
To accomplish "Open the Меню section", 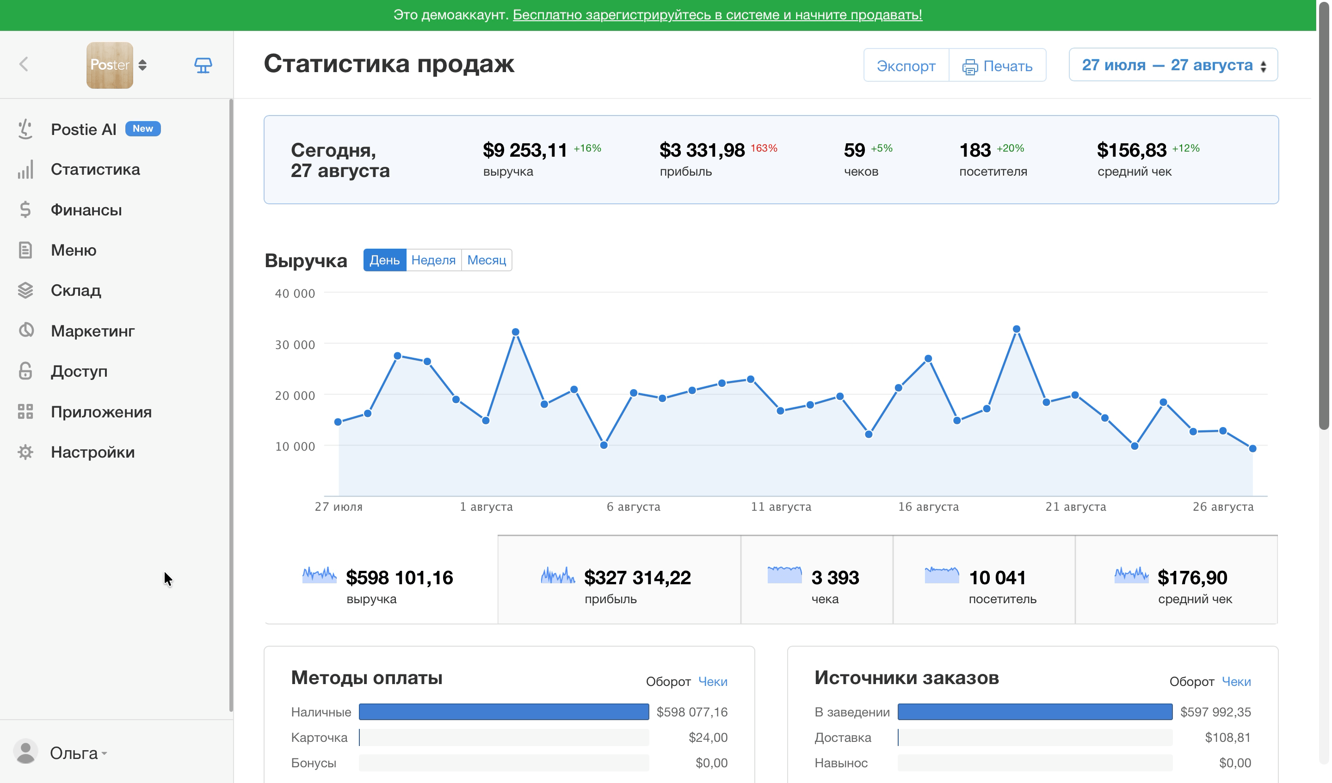I will coord(74,250).
